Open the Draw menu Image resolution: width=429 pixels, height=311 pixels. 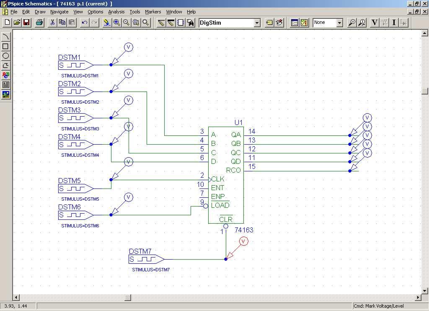(40, 12)
